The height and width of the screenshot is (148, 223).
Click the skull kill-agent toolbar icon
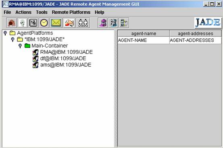point(23,23)
